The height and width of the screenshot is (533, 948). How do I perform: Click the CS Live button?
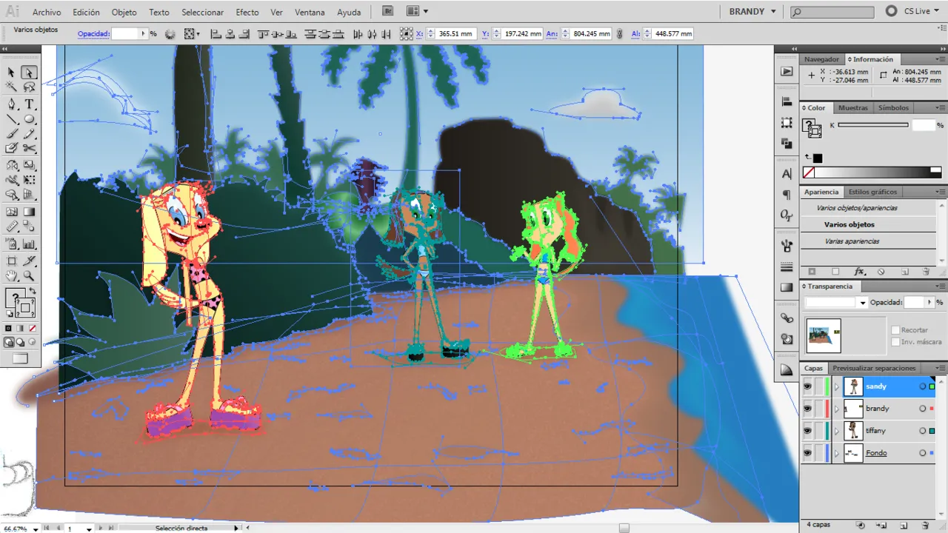(x=912, y=12)
